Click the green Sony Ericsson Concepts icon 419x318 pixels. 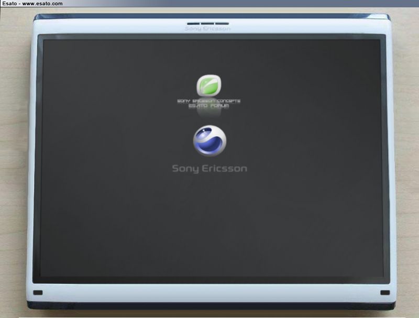[209, 85]
